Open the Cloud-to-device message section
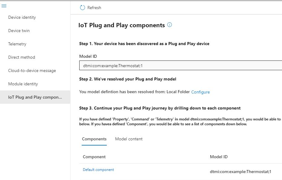282x180 pixels. [x=32, y=70]
